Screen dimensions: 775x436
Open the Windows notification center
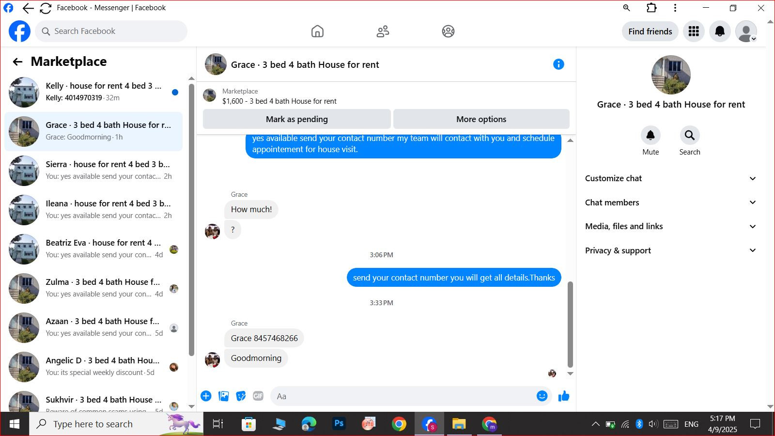click(755, 424)
